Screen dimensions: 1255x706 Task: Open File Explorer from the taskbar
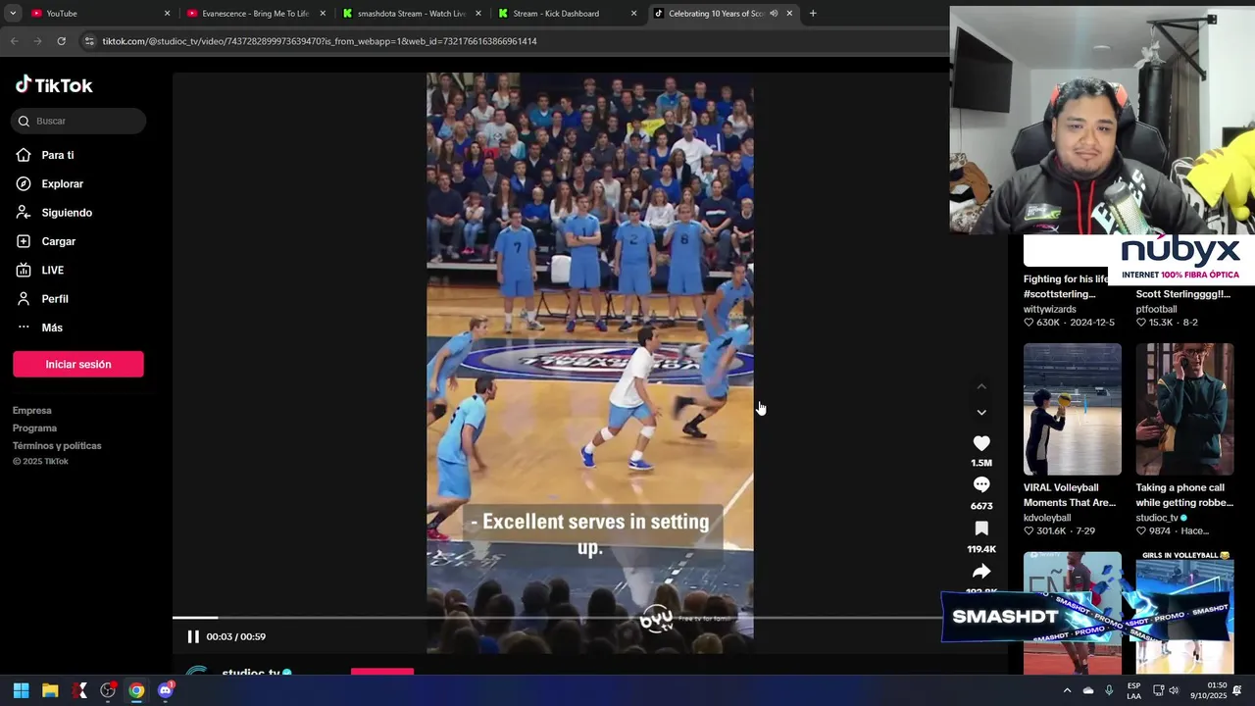pyautogui.click(x=50, y=690)
